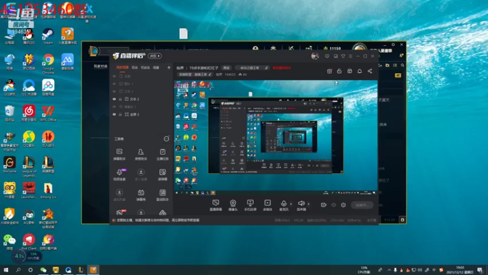Switch to the third scene tab

[x=145, y=67]
